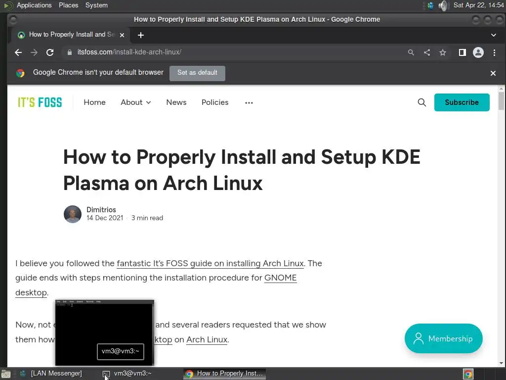Click the '14 Dec 2021' date text
506x380 pixels.
click(x=105, y=218)
